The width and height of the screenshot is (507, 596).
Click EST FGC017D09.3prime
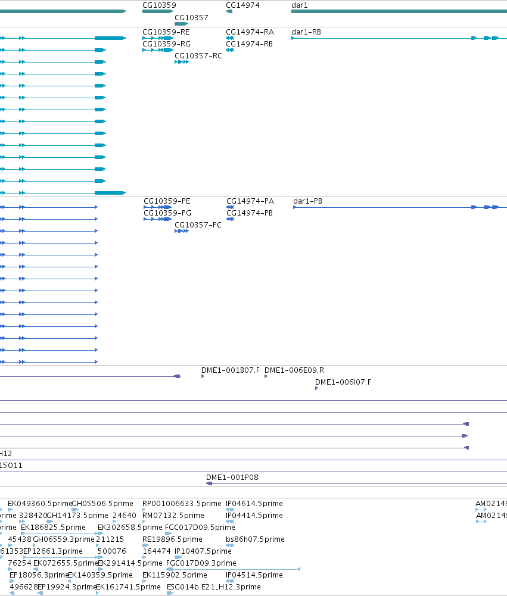[x=201, y=563]
